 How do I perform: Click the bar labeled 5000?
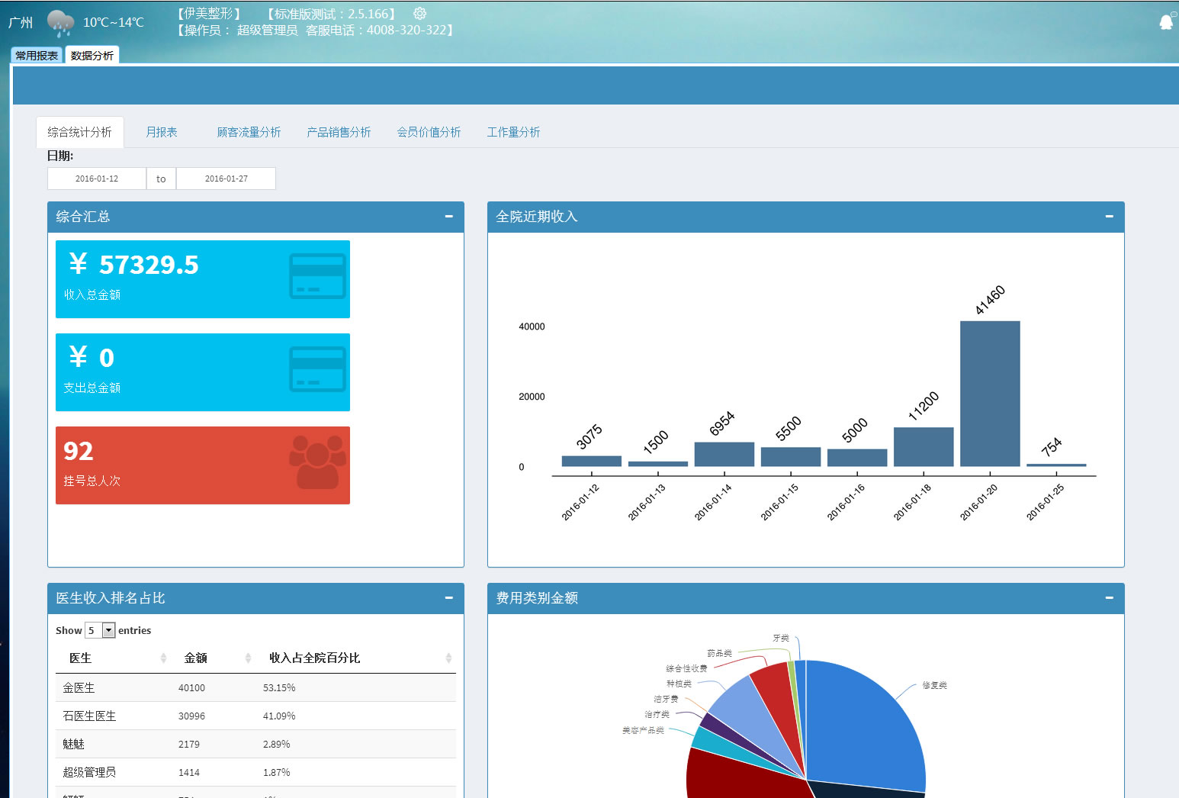coord(857,458)
